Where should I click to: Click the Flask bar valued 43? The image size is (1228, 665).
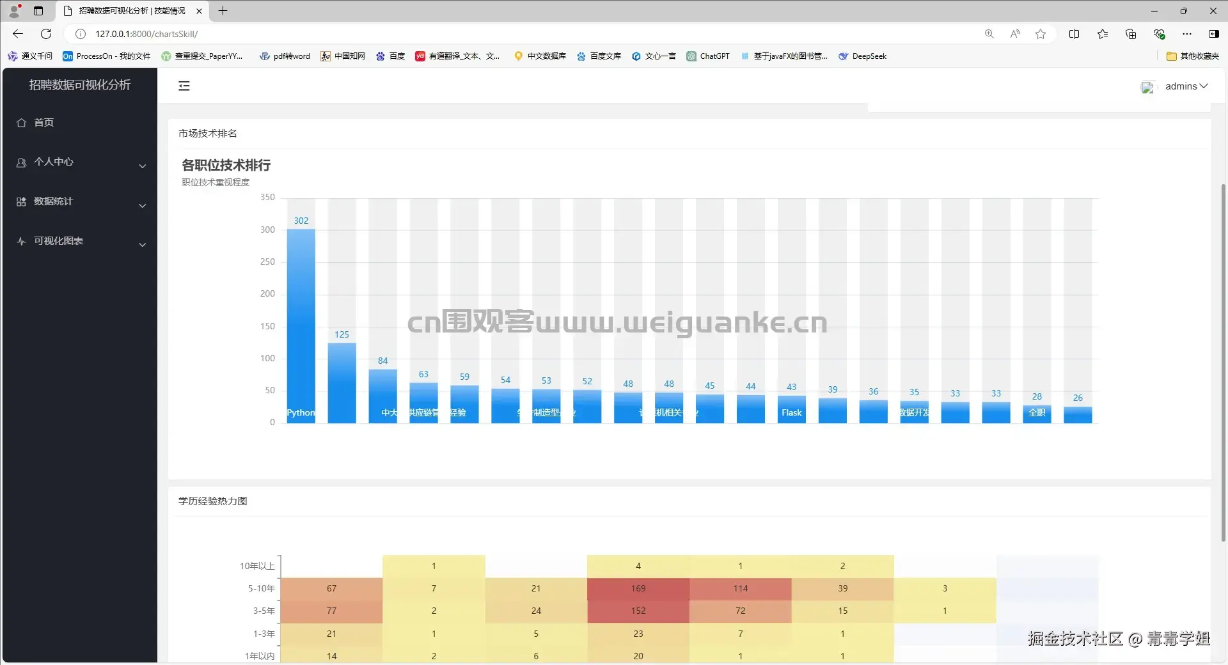792,409
